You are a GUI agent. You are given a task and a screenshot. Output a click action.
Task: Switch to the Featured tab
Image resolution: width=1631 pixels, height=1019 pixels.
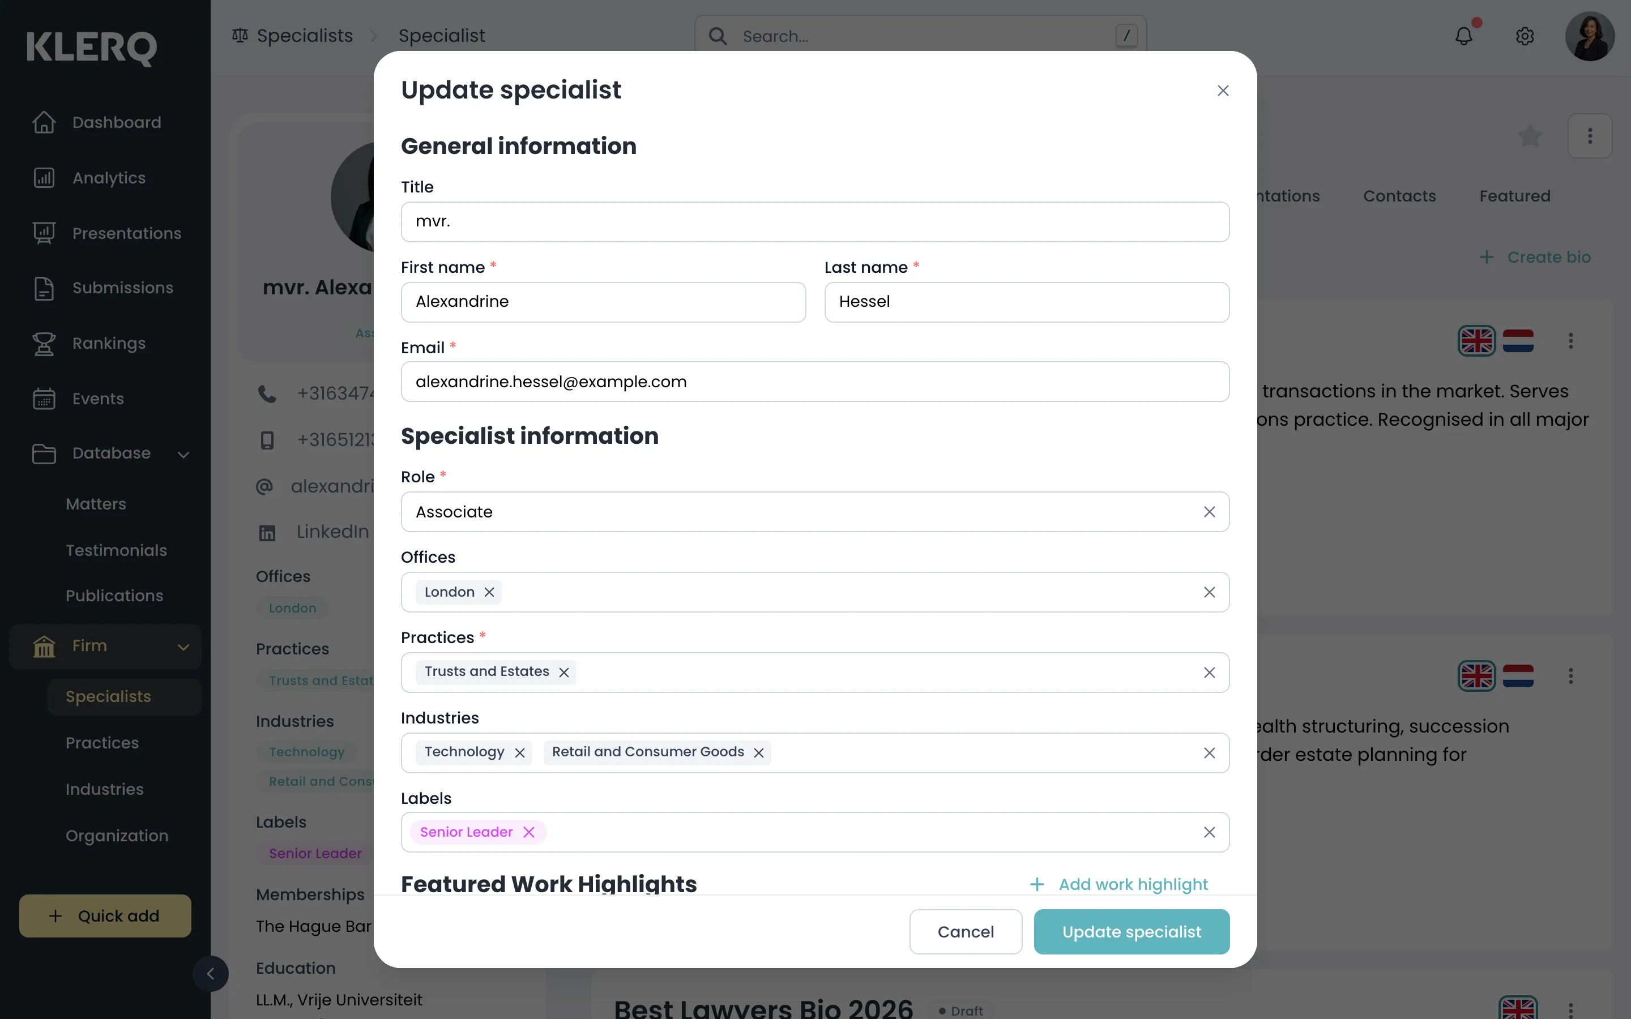pyautogui.click(x=1514, y=196)
